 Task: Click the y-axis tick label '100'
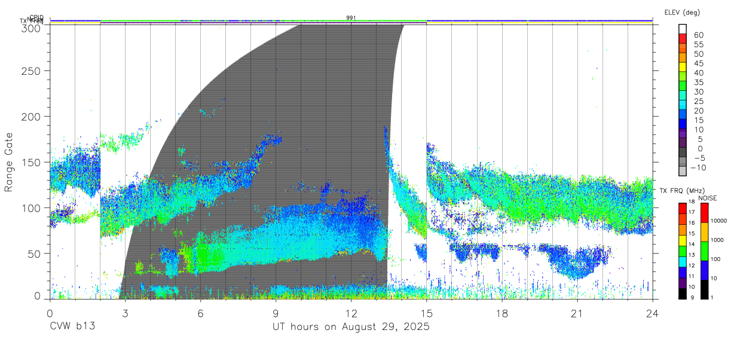coord(32,207)
